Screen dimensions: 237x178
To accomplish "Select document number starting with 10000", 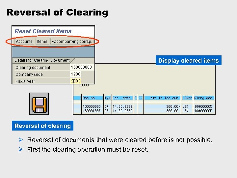I will tap(92, 106).
